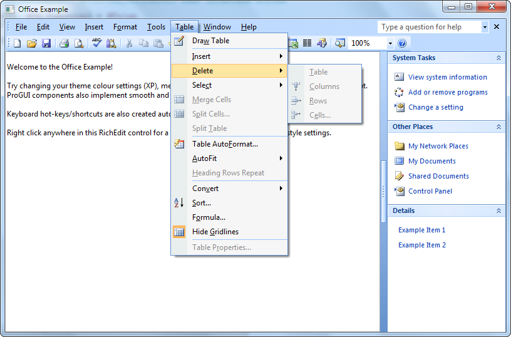
Task: Toggle the Draw Table option
Action: click(x=210, y=41)
